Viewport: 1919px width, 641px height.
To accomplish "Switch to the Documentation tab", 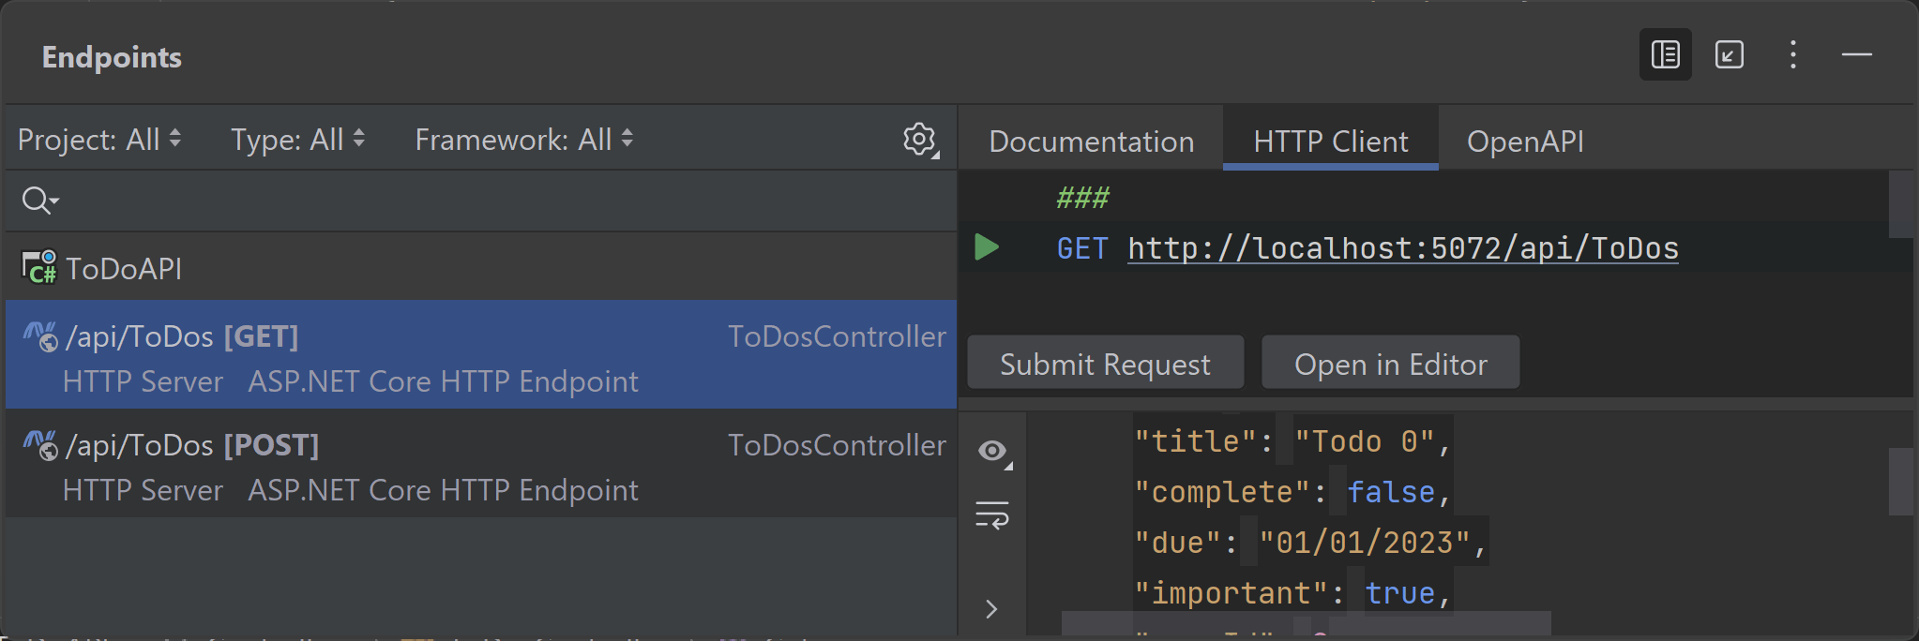I will [x=1091, y=142].
